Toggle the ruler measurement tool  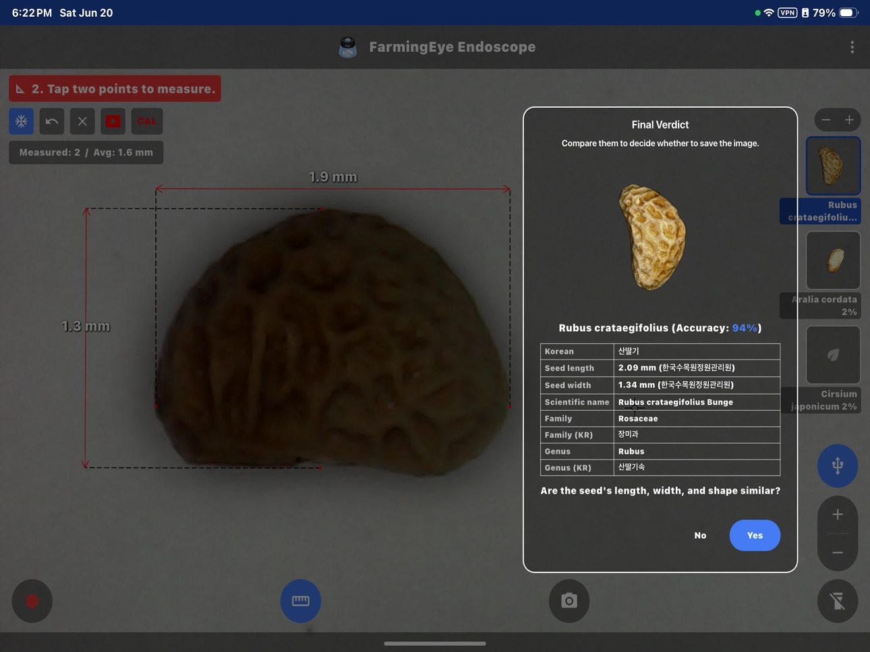[301, 601]
